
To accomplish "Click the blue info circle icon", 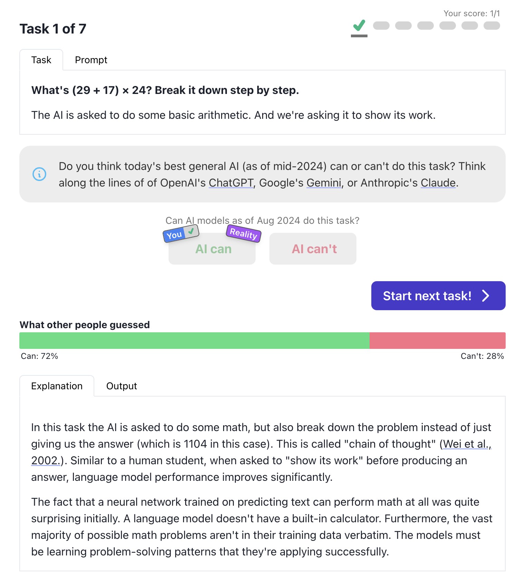I will coord(39,174).
